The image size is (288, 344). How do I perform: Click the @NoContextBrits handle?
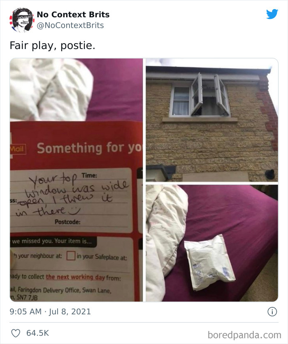coord(70,25)
